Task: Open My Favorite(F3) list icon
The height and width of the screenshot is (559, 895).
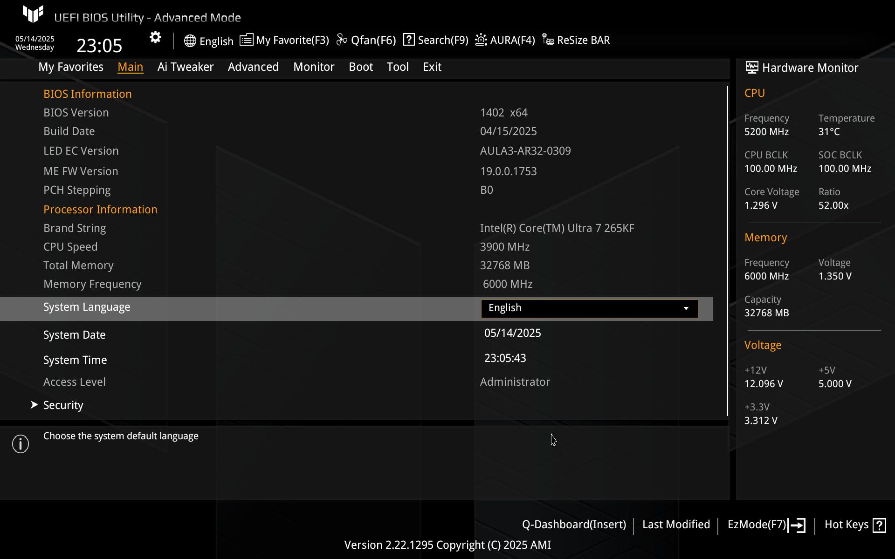Action: click(x=246, y=40)
